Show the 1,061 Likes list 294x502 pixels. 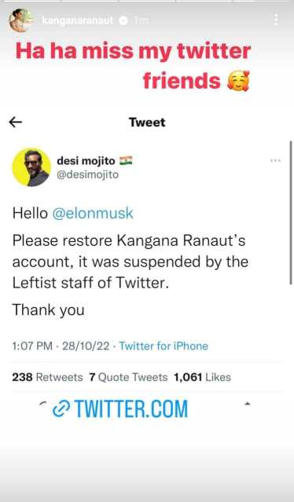202,377
